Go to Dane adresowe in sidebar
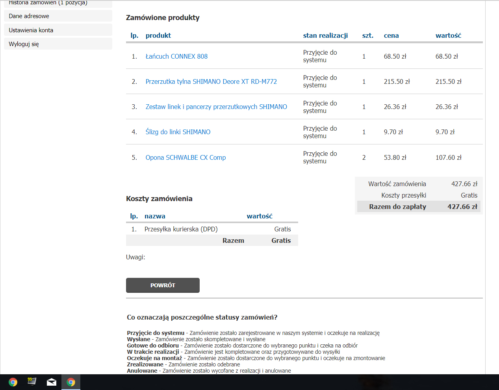 tap(29, 16)
